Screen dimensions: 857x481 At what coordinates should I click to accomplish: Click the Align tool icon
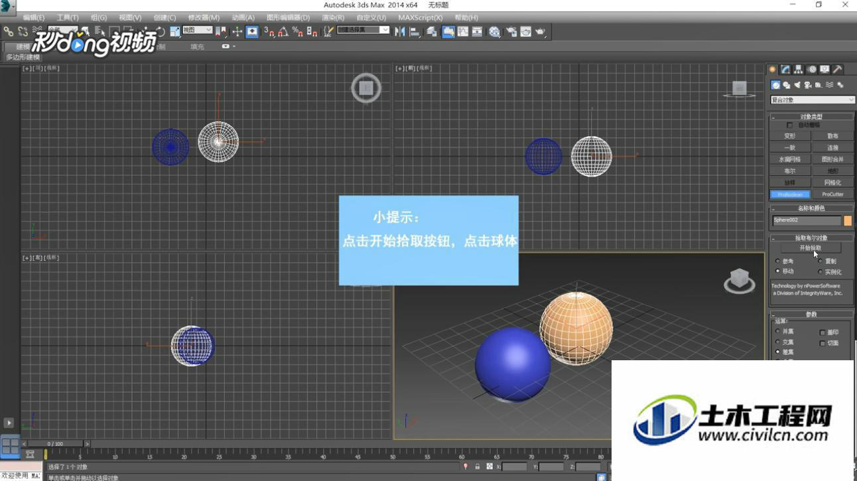point(415,31)
